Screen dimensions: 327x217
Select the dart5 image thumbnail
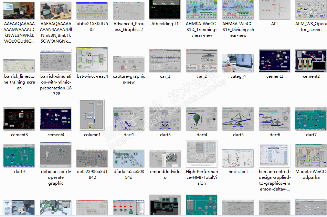[x=238, y=119]
